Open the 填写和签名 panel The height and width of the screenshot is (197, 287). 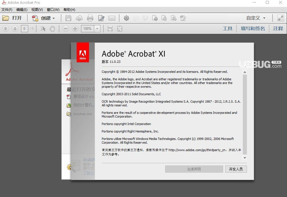253,29
